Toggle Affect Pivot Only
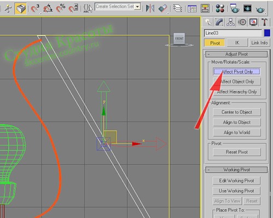Image resolution: width=273 pixels, height=218 pixels. (237, 71)
